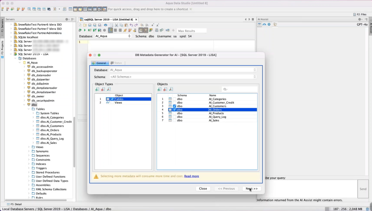Click the Print icon in editor toolbar
The height and width of the screenshot is (211, 372).
pyautogui.click(x=106, y=25)
